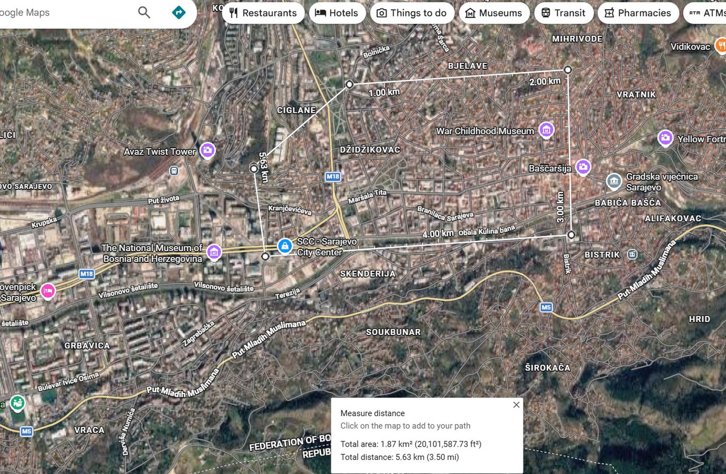Select the pink Mövenpick hotel pin
Screen dimensions: 726x474
coord(48,290)
